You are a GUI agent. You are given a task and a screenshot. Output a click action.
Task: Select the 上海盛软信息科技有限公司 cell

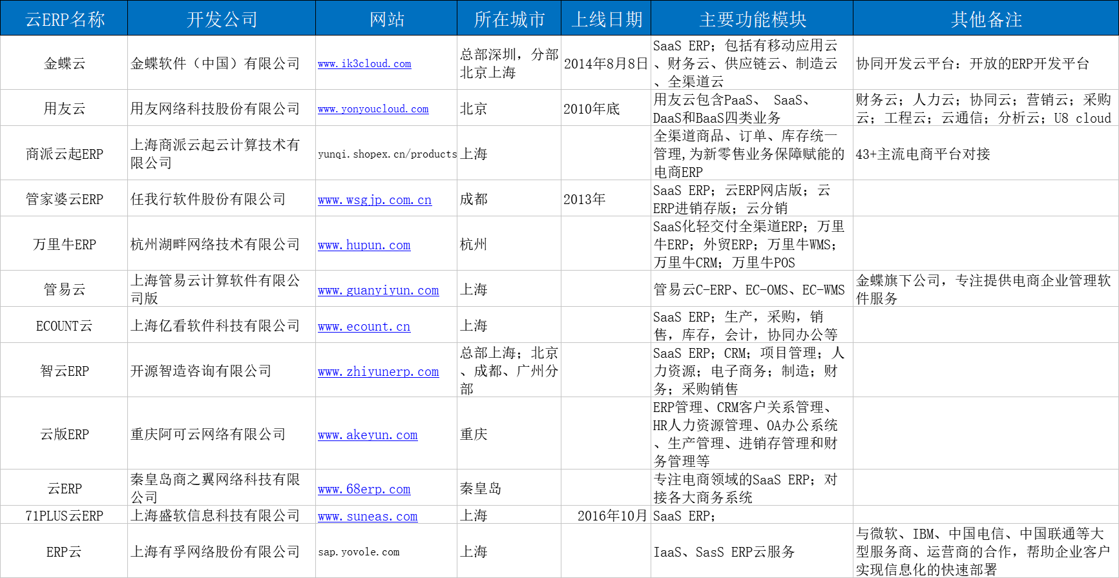click(x=222, y=515)
